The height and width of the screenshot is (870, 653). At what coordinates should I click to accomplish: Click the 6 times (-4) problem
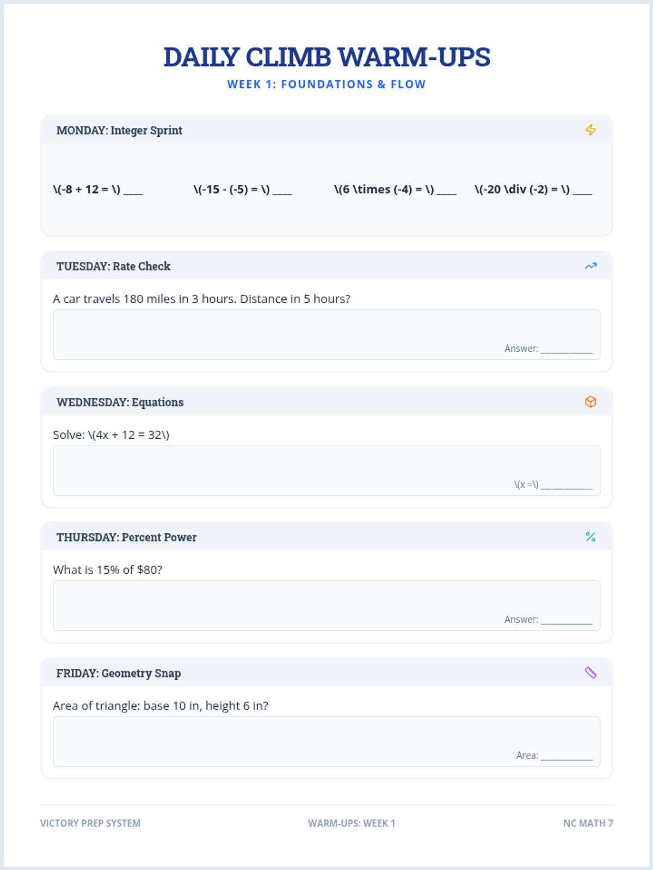click(x=395, y=189)
